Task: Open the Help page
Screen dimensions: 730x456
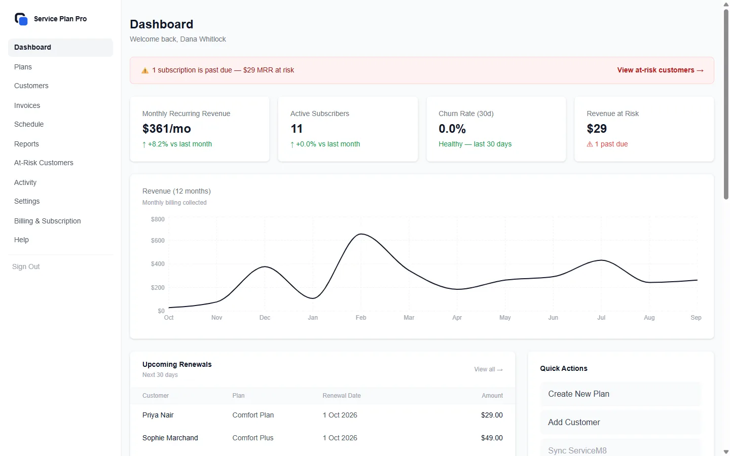Action: point(60,240)
